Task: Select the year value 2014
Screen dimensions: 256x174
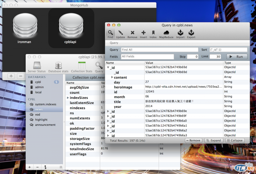Action: click(x=149, y=106)
